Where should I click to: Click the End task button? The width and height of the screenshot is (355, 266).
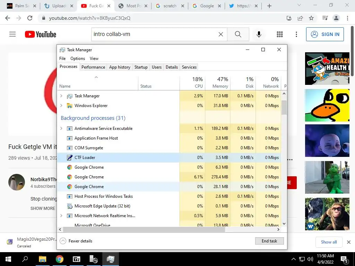tap(269, 241)
